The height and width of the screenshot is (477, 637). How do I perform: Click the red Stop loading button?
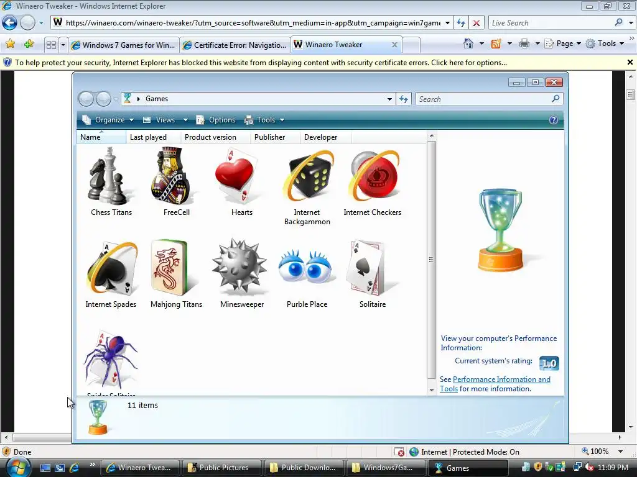click(x=476, y=23)
